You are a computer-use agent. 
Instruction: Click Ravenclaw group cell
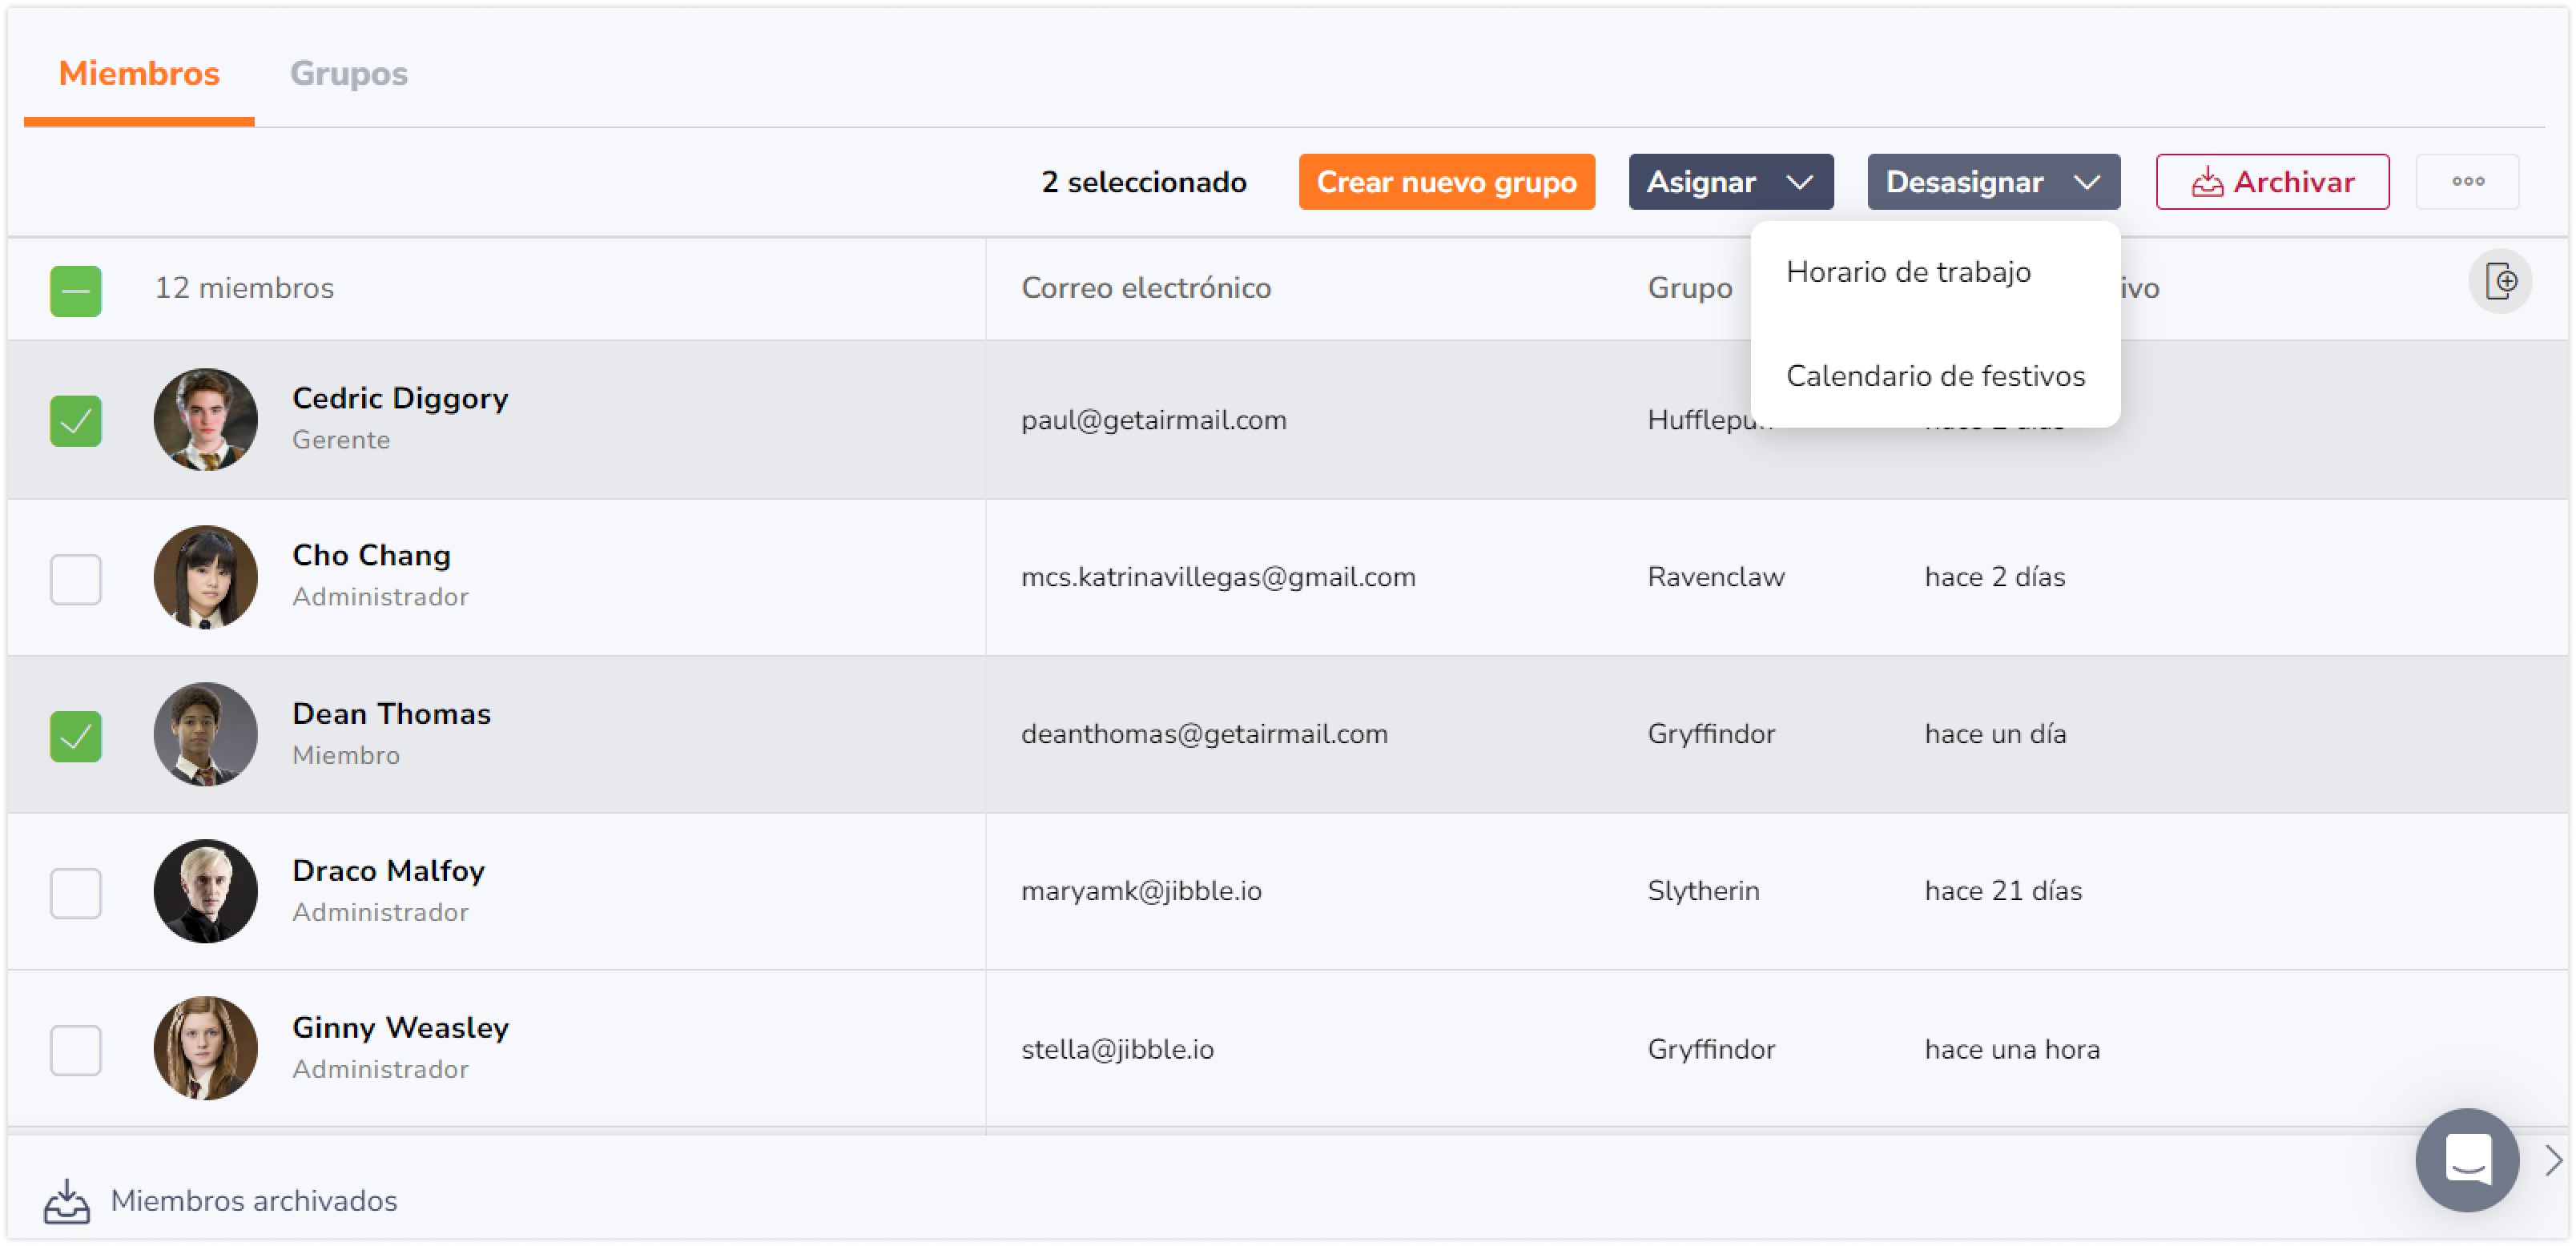click(1716, 576)
